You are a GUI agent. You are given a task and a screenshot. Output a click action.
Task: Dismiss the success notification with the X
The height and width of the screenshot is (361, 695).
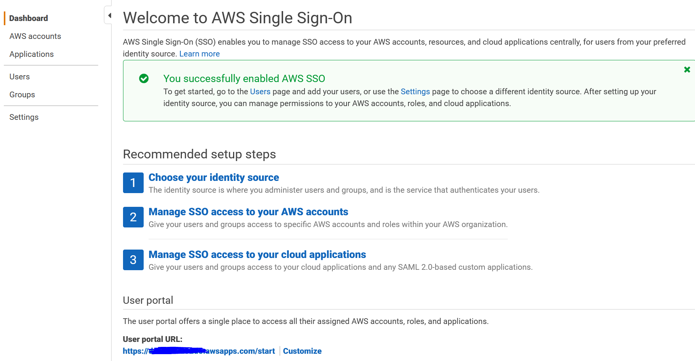pos(687,69)
